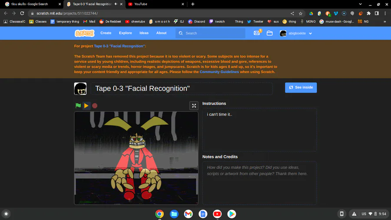Share this page icon in address bar

pyautogui.click(x=292, y=13)
